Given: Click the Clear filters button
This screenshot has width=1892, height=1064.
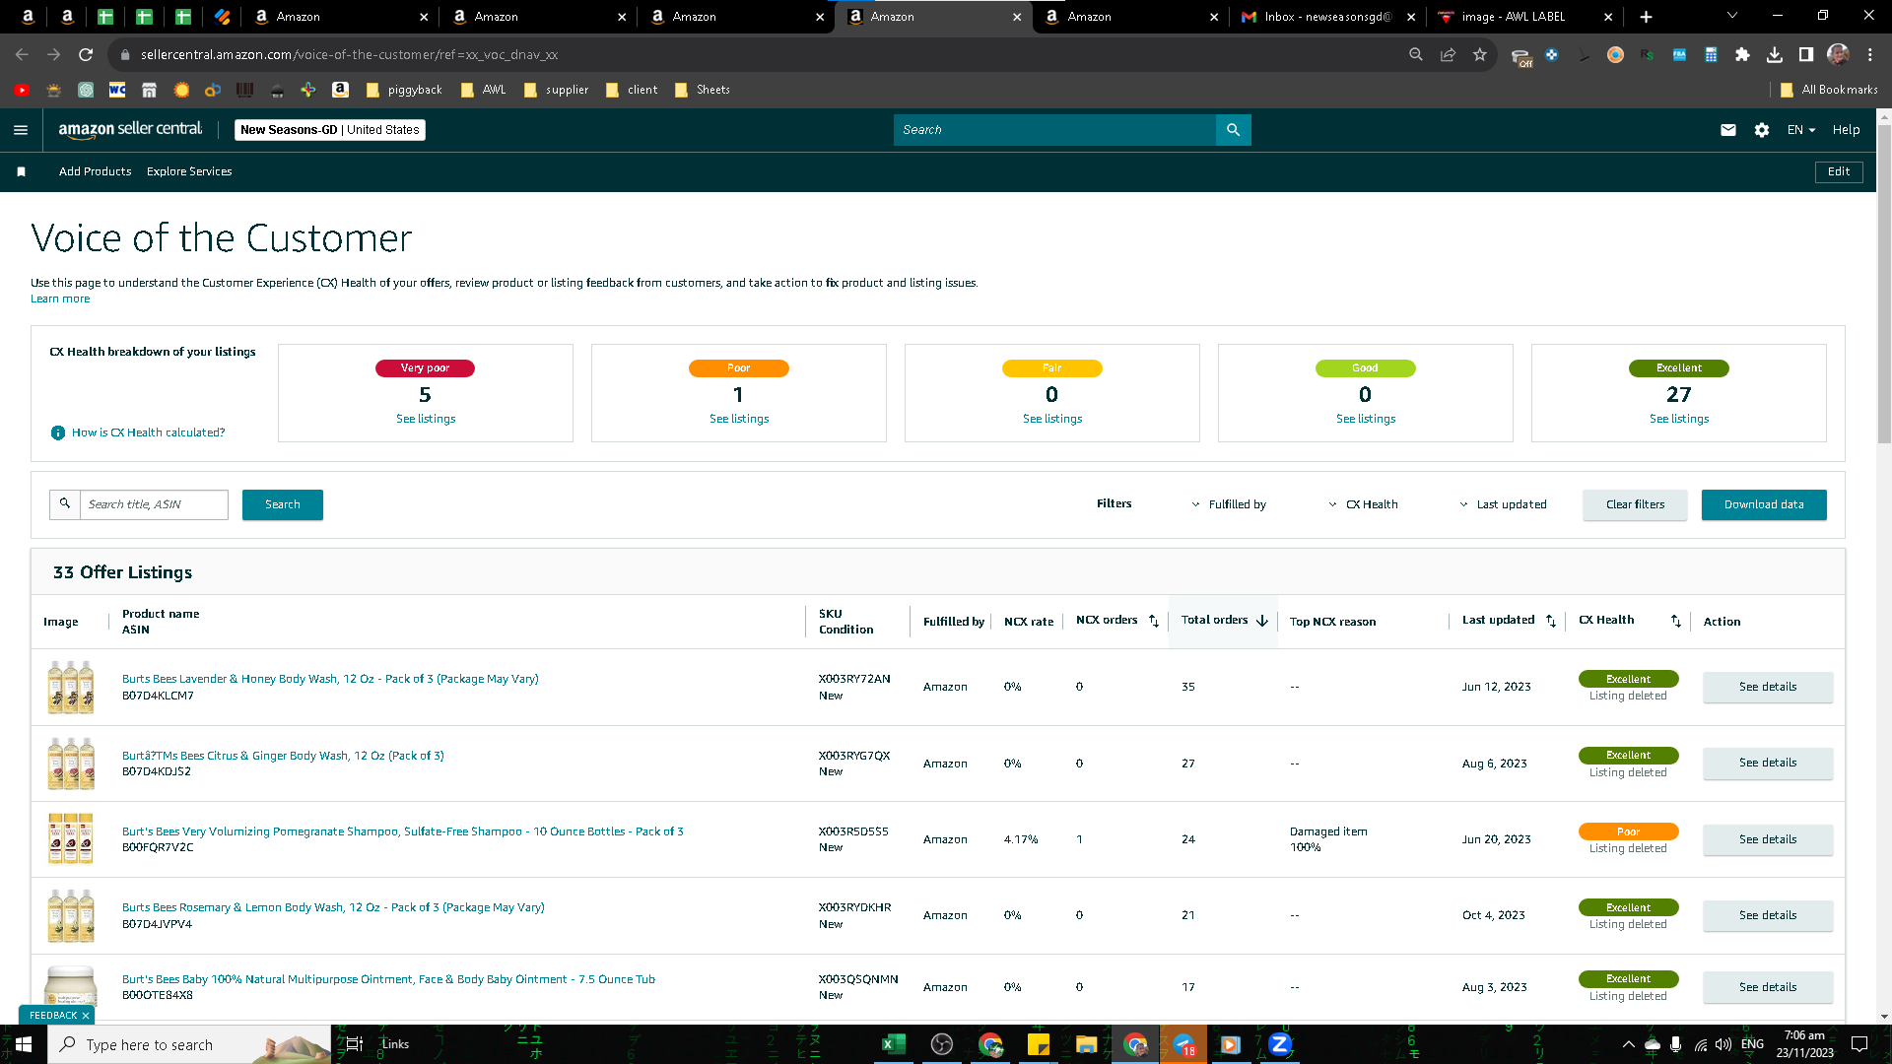Looking at the screenshot, I should pos(1635,504).
